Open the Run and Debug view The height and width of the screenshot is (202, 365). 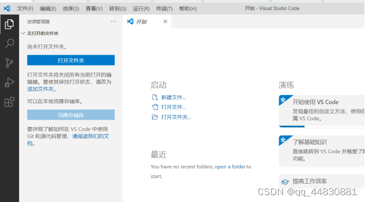(9, 82)
